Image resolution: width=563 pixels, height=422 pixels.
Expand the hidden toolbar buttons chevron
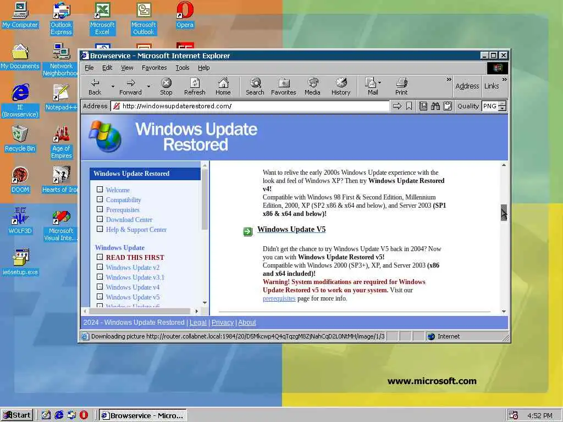pos(449,79)
